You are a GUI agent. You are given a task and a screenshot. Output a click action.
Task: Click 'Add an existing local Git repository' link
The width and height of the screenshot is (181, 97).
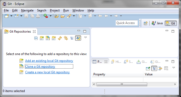coord(49,61)
